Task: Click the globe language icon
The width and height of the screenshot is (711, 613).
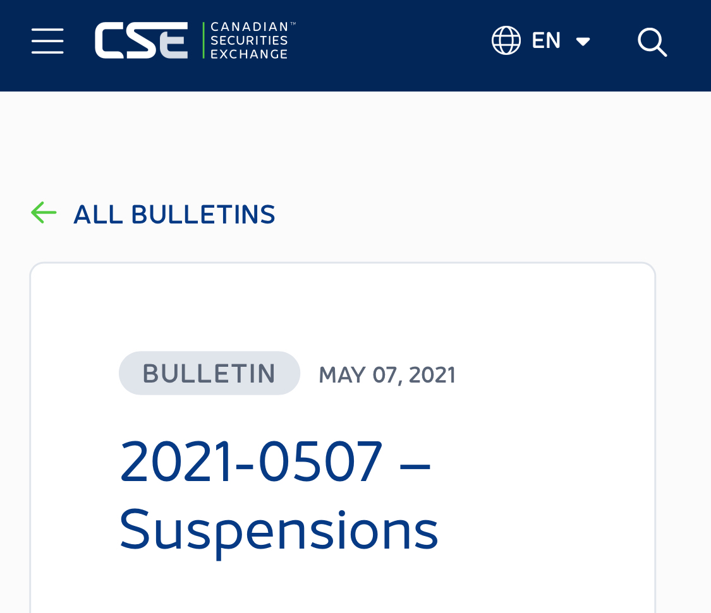Action: (x=506, y=41)
